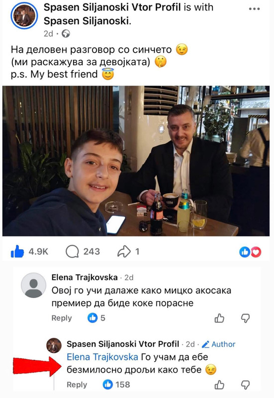Like the post using the thumbs-up icon
The height and width of the screenshot is (398, 274).
[x=17, y=252]
